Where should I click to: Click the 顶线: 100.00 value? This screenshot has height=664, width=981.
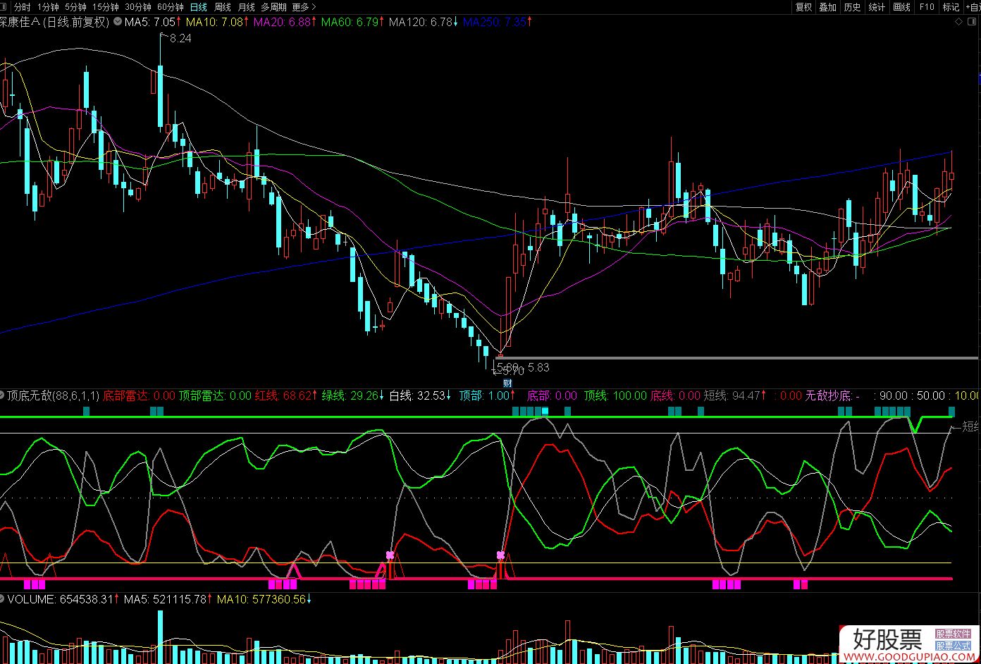(x=615, y=395)
